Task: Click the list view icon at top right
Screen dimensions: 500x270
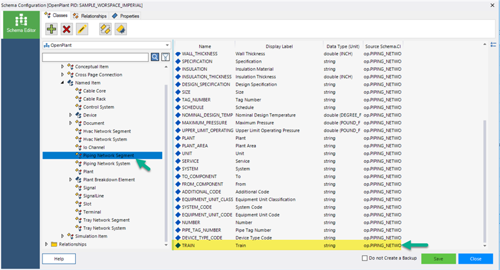Action: pos(493,44)
